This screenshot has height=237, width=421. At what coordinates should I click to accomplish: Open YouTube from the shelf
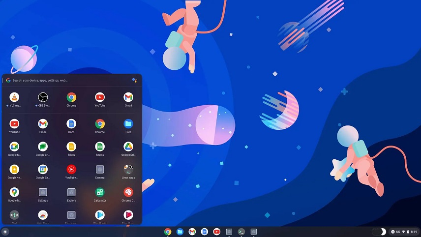click(217, 232)
